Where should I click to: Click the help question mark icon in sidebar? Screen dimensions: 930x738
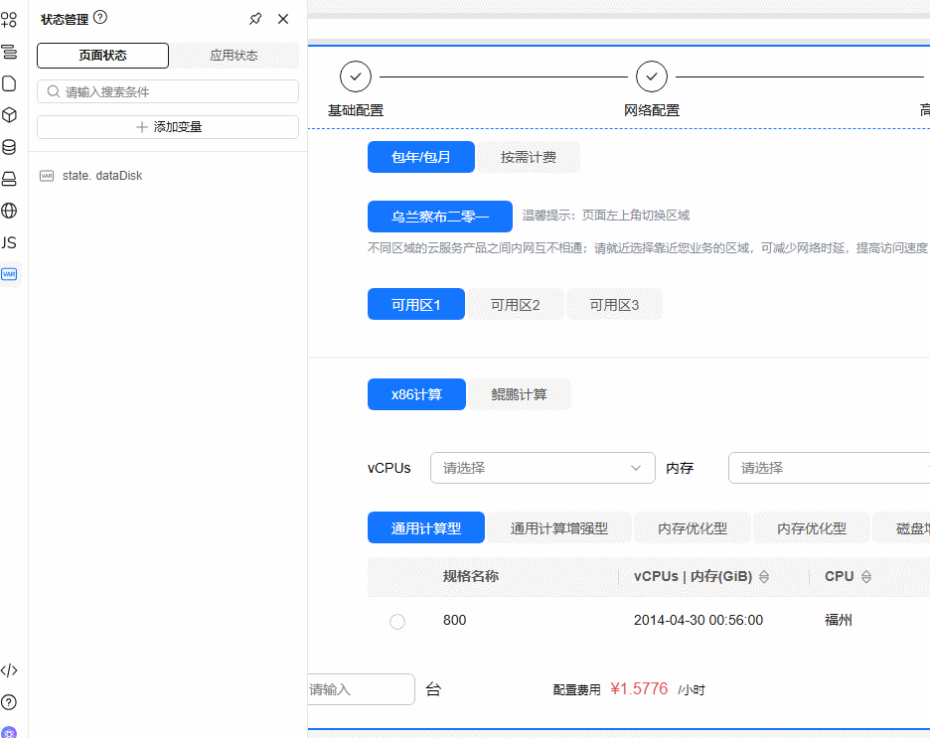tap(10, 702)
